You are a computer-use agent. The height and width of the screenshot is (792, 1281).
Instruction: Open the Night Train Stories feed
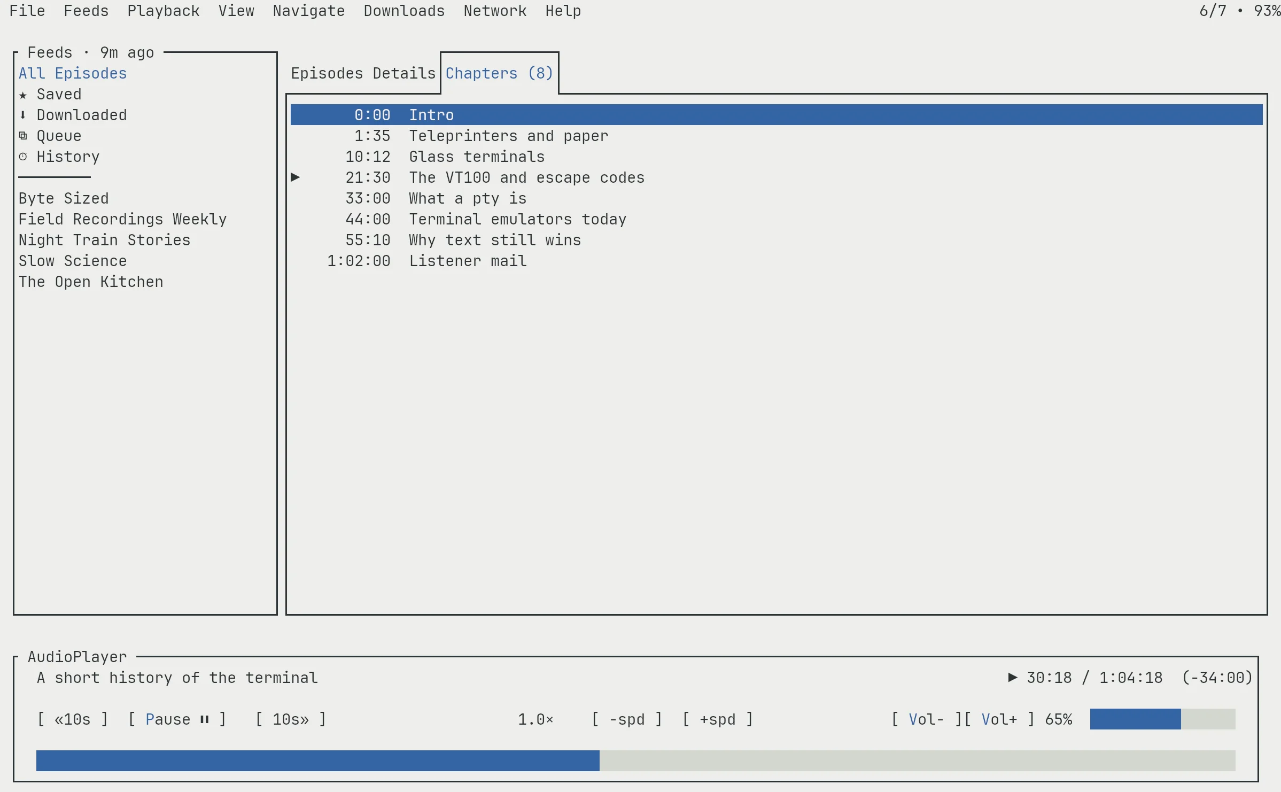coord(105,240)
